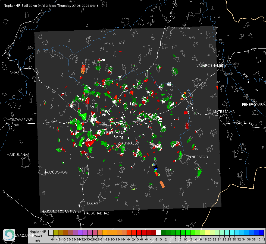
Task: Click the VÁSÁROSNAMÉNY city label
Action: [212, 66]
